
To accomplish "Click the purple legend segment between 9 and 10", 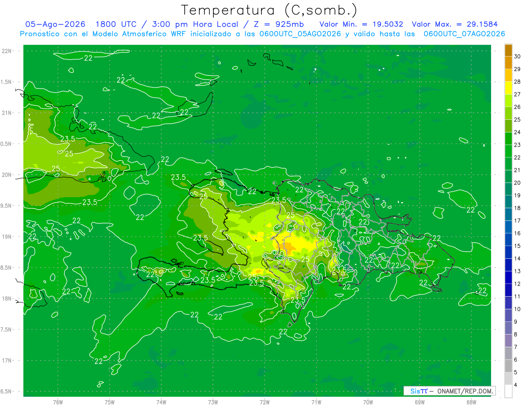I will (x=508, y=315).
